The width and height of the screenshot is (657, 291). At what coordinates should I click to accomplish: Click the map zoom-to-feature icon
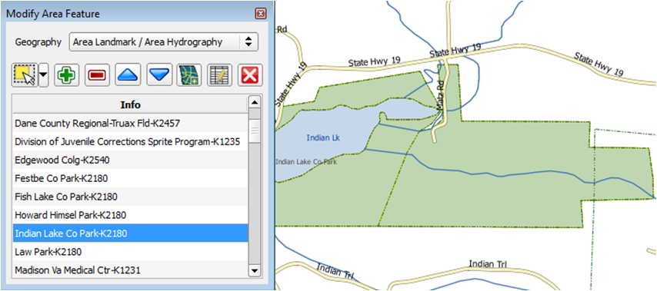click(x=189, y=76)
